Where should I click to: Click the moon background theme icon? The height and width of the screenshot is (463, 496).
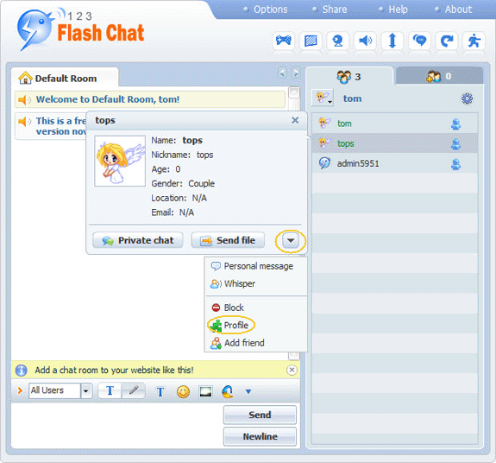coord(228,392)
